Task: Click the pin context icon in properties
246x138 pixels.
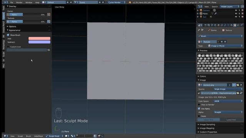Action: click(199, 30)
